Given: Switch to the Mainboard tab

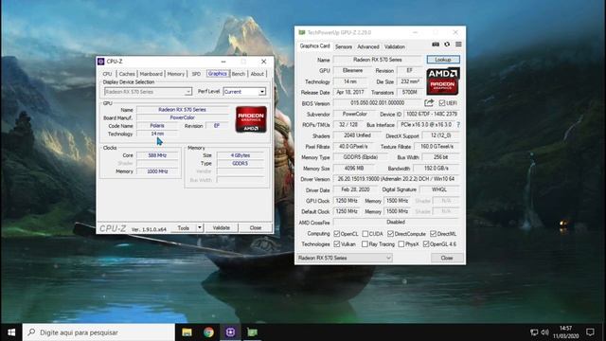Looking at the screenshot, I should point(151,74).
